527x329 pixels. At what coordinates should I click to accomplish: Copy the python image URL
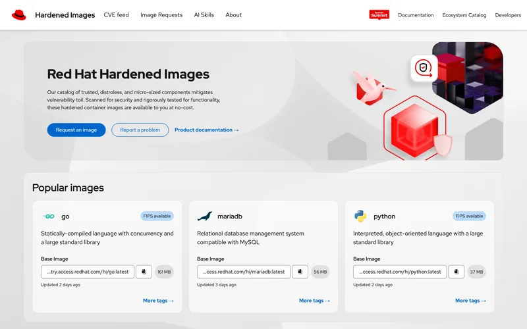(457, 272)
